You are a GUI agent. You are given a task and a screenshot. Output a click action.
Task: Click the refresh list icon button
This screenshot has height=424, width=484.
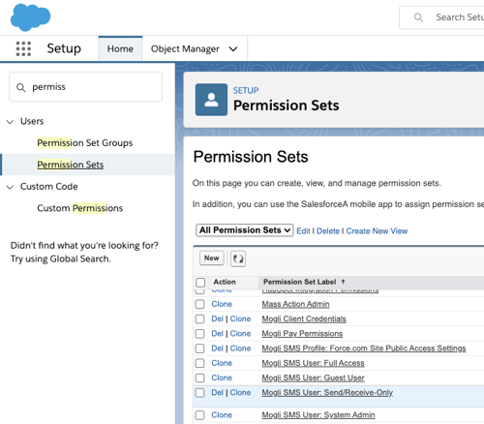point(238,258)
